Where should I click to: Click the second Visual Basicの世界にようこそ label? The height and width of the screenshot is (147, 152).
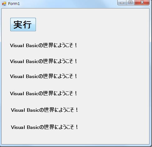point(43,61)
